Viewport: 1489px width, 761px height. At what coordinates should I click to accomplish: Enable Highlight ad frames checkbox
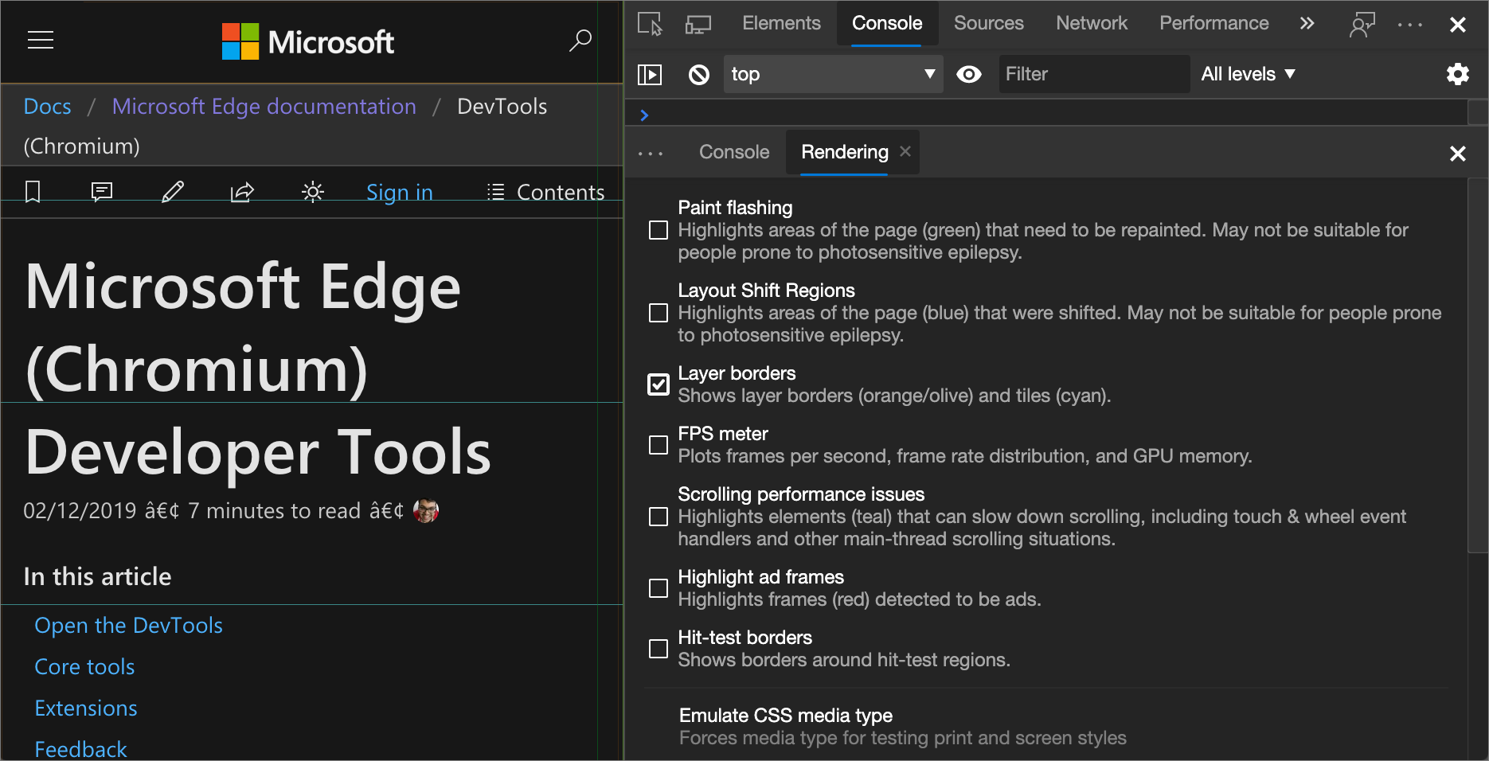pyautogui.click(x=659, y=588)
